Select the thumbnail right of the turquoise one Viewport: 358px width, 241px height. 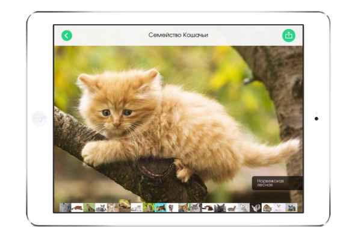172,208
